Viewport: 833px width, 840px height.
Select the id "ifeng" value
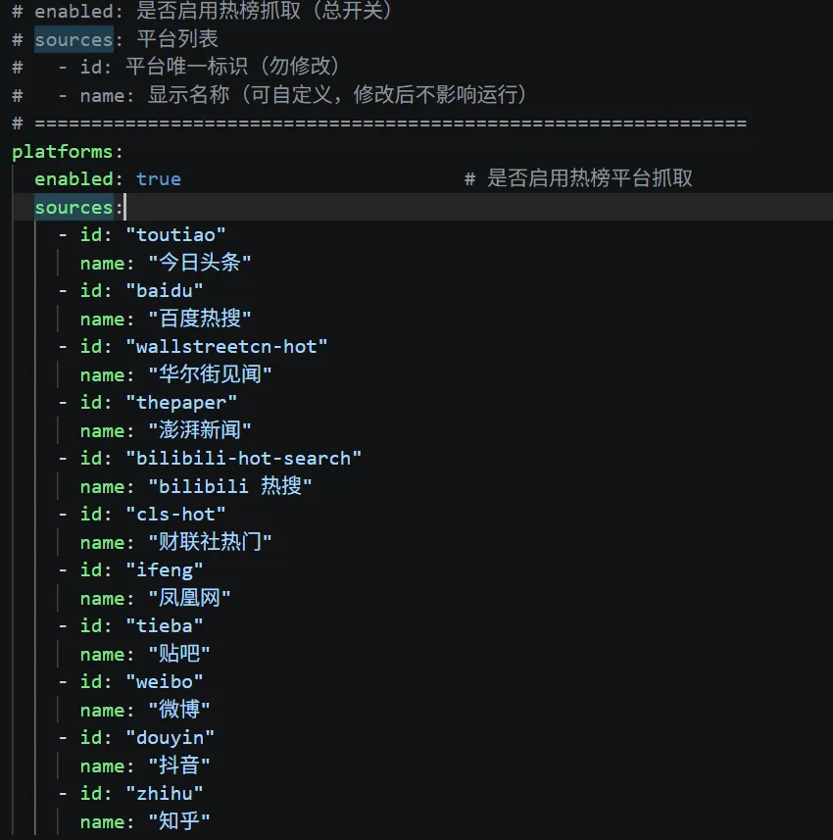165,570
